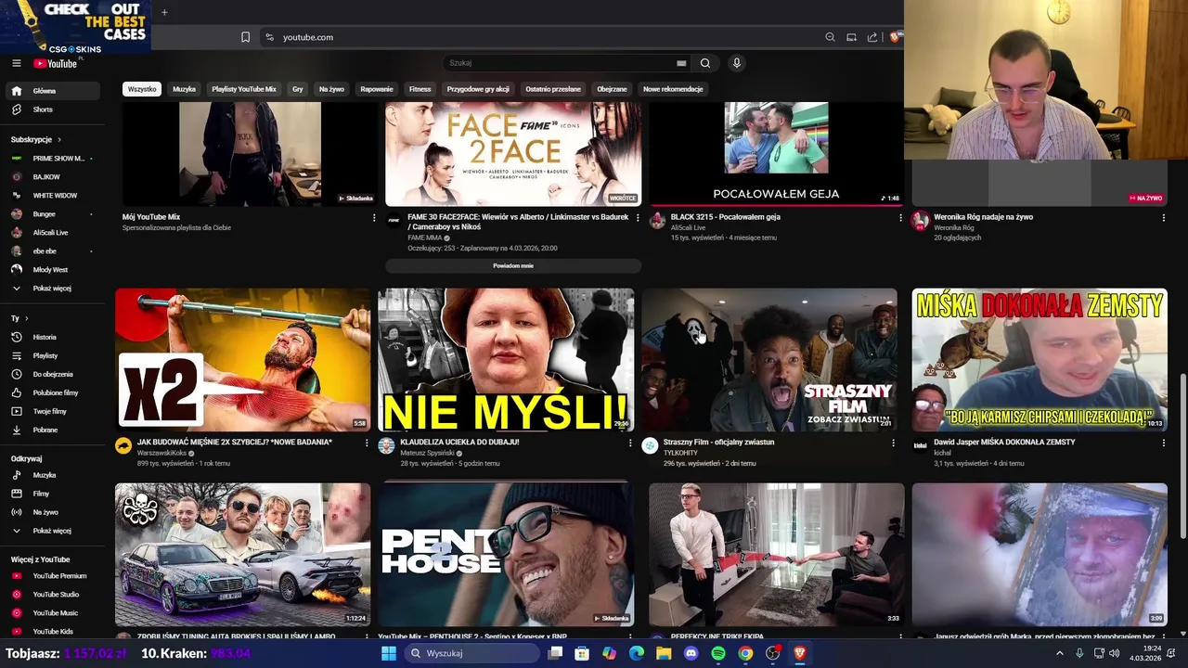Viewport: 1188px width, 668px height.
Task: Open Do obejrzenia watch later list
Action: [x=52, y=374]
